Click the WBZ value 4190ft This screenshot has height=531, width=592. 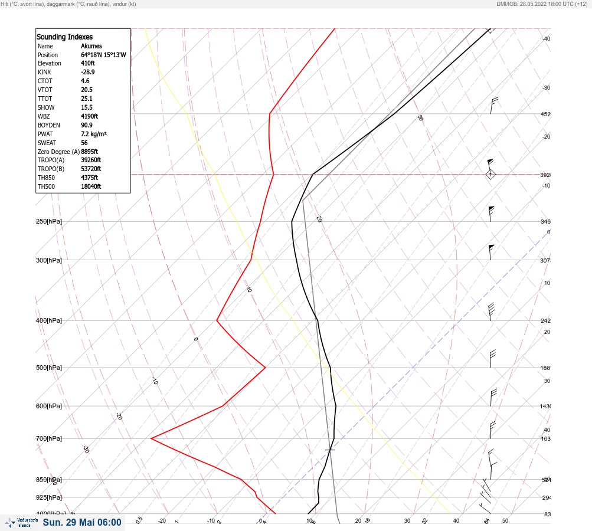90,116
